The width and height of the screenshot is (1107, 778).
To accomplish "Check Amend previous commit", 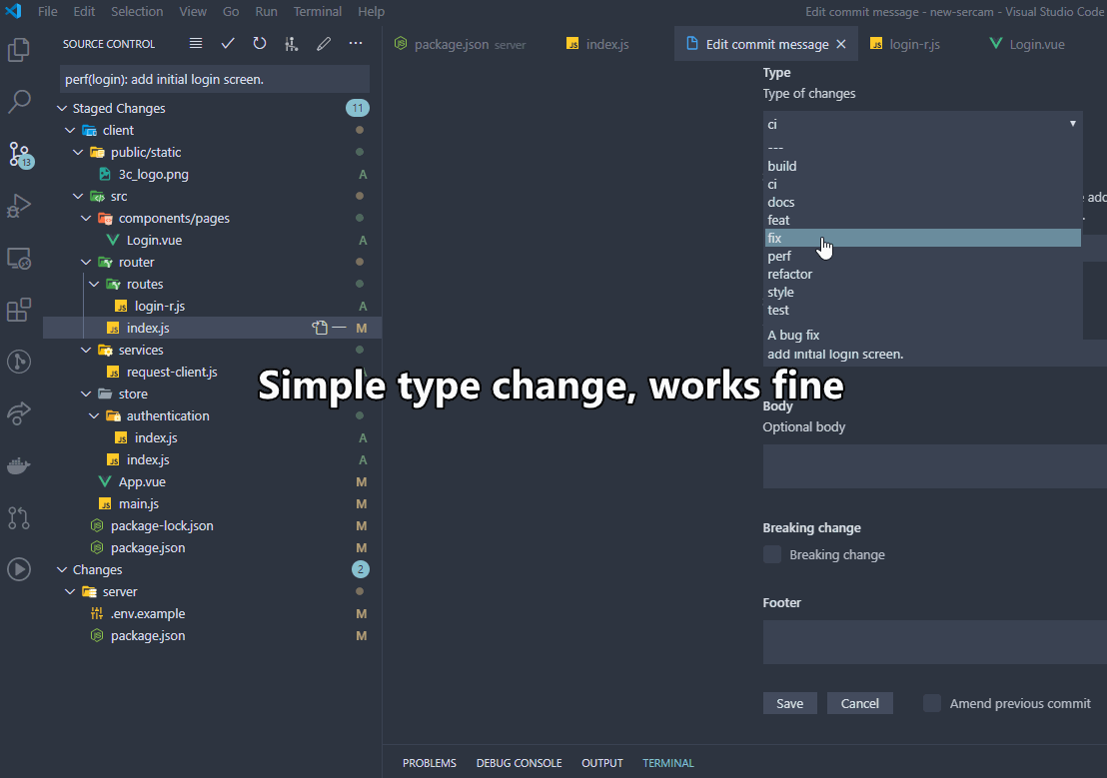I will click(931, 703).
